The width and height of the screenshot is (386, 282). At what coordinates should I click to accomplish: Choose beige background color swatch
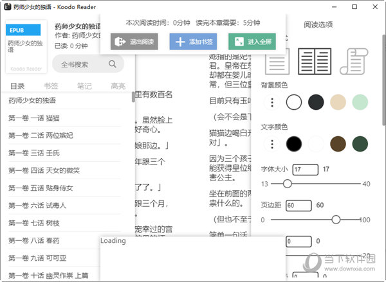(x=338, y=102)
